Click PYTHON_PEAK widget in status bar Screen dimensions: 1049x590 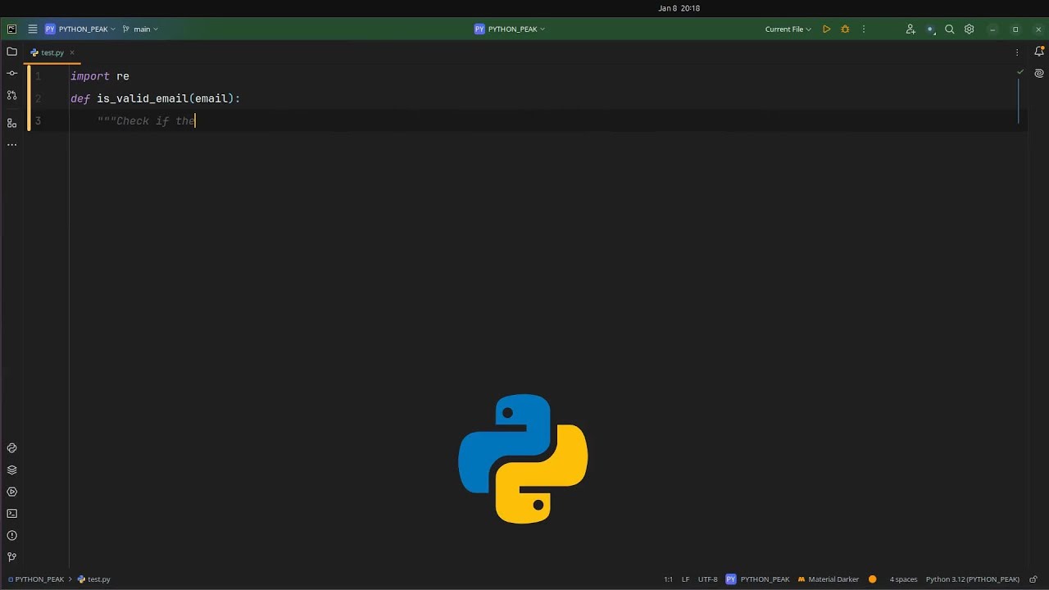(x=757, y=579)
